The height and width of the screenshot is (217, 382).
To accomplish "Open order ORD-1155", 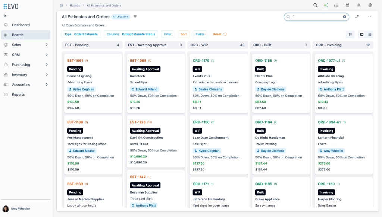I will (x=264, y=61).
